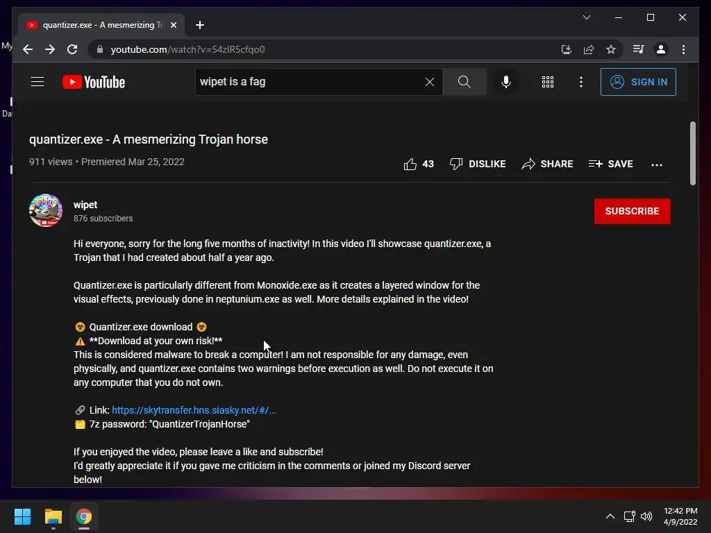
Task: Click the page vertical scrollbar
Action: coord(692,153)
